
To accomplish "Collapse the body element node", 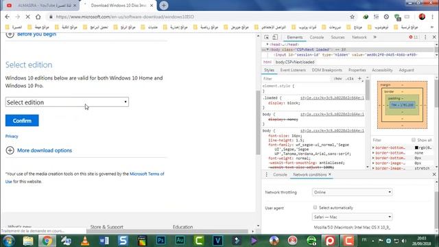I will coord(268,49).
